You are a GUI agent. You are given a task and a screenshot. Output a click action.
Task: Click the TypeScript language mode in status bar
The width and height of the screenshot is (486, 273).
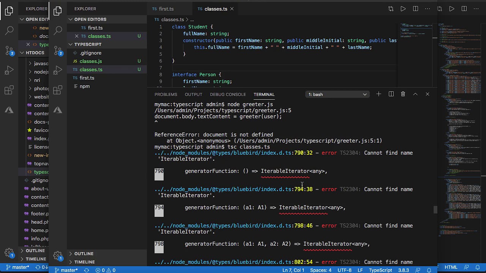click(x=380, y=270)
